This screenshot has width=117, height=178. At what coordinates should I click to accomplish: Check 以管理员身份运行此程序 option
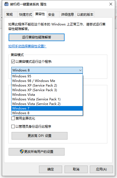(x=13, y=126)
